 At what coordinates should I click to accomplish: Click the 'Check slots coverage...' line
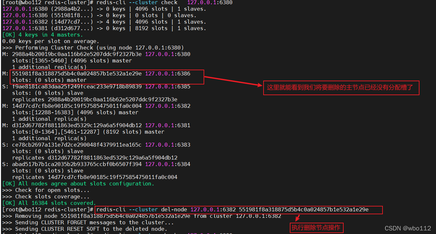46,196
